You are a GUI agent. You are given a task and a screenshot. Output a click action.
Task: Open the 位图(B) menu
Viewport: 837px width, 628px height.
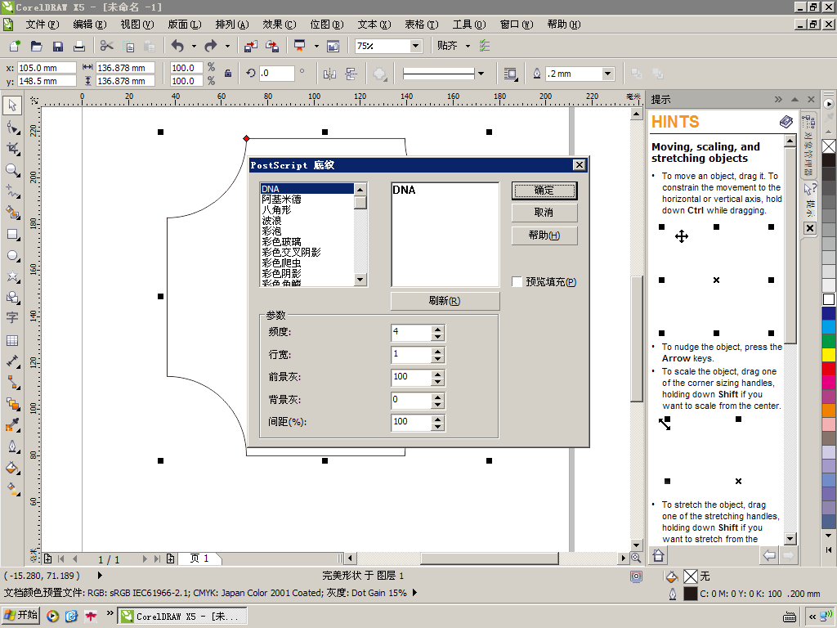click(x=327, y=25)
